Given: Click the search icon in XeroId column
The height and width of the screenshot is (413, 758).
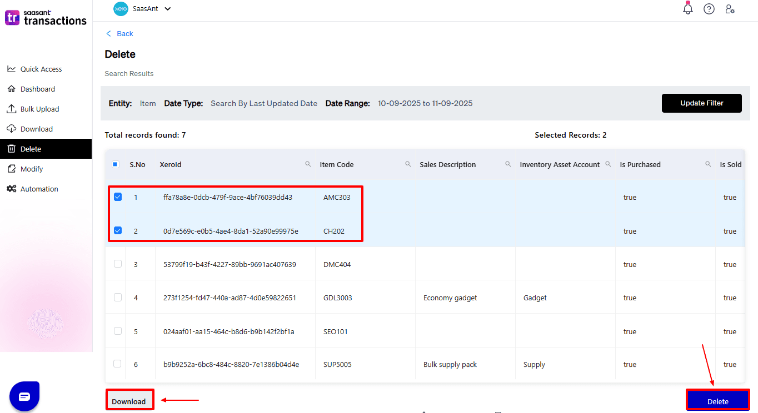Looking at the screenshot, I should (x=308, y=164).
